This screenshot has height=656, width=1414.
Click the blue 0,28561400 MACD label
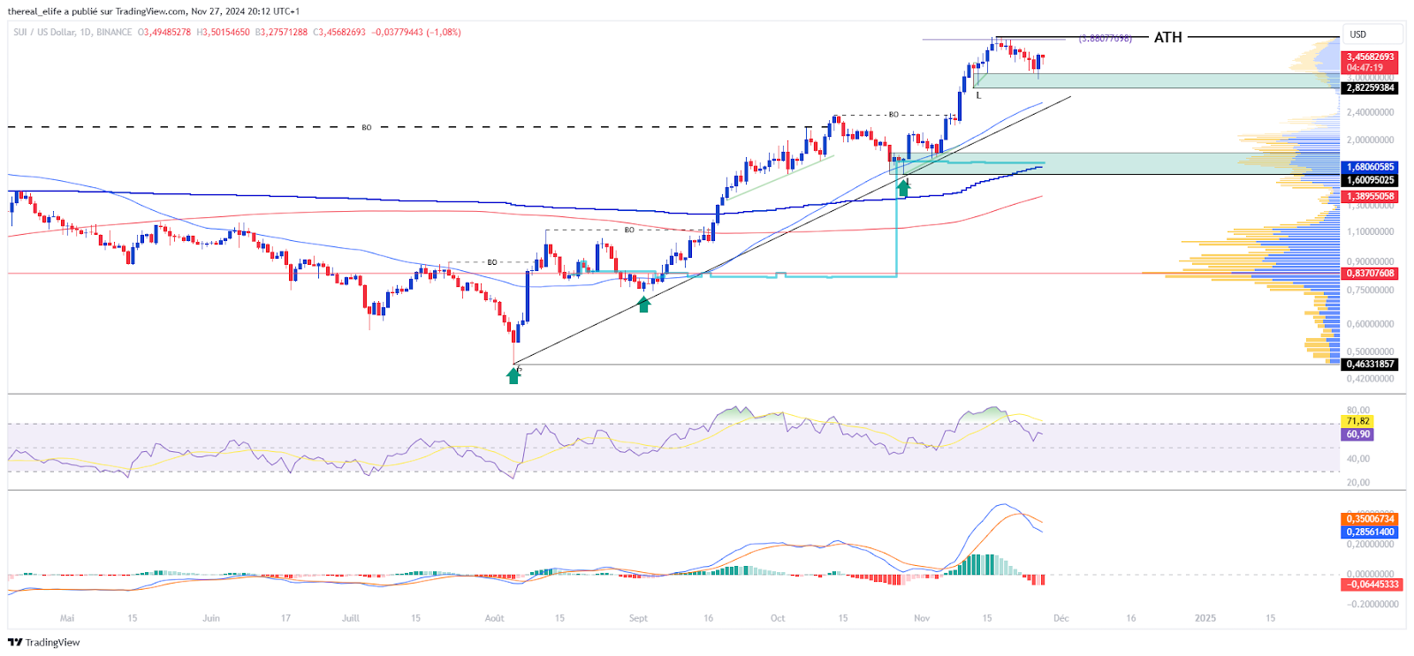(1370, 532)
